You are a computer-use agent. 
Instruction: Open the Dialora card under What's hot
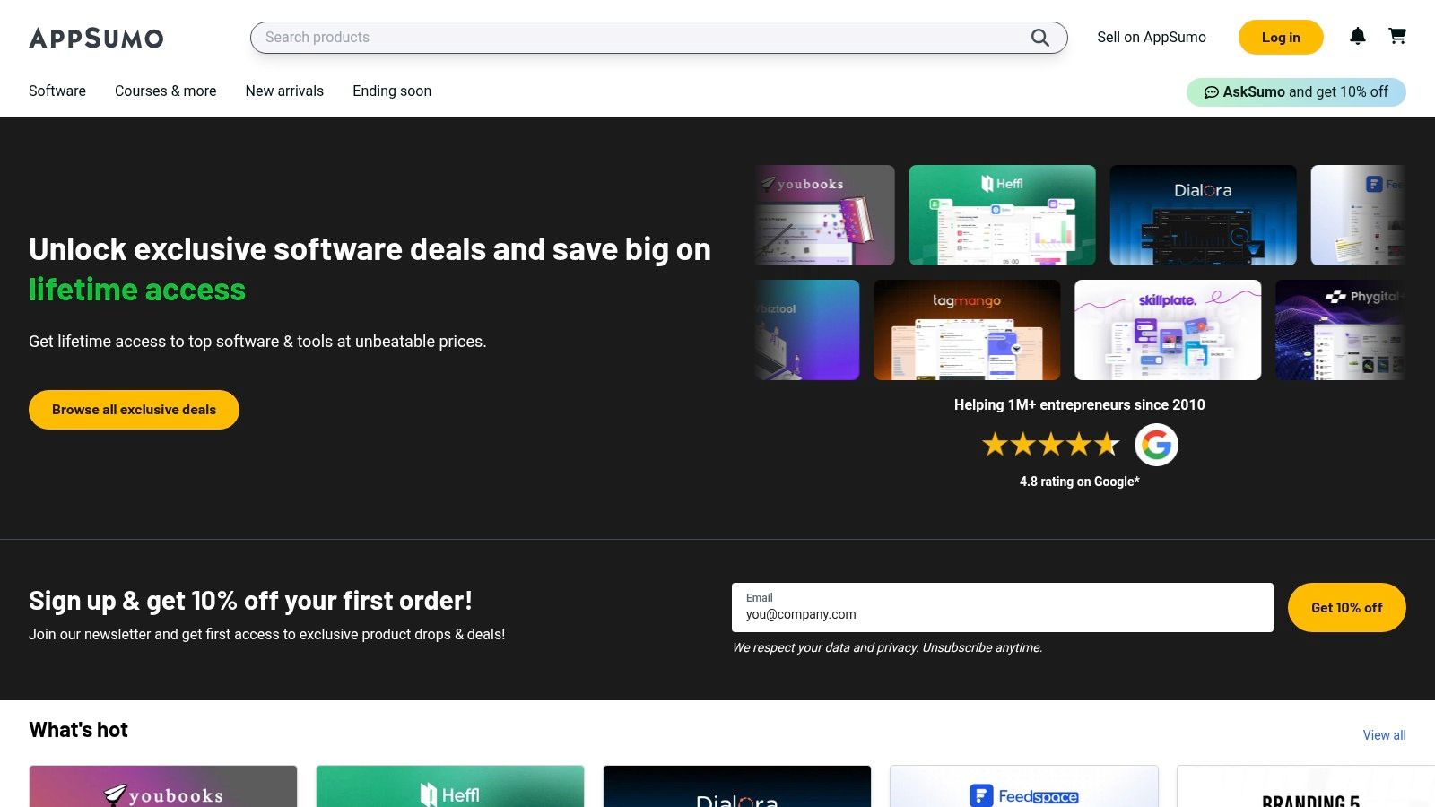click(737, 786)
